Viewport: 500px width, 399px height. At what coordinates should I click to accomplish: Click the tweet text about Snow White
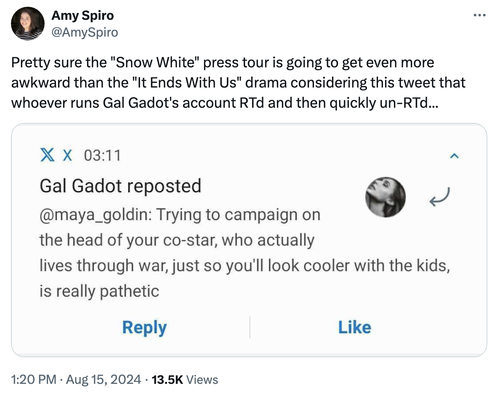tap(239, 82)
